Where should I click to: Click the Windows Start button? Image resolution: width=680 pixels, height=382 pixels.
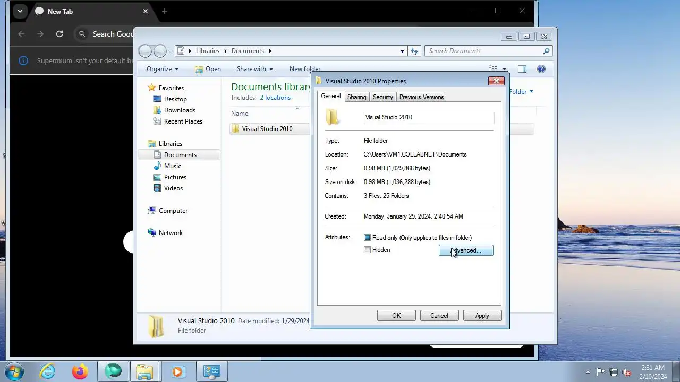[14, 371]
